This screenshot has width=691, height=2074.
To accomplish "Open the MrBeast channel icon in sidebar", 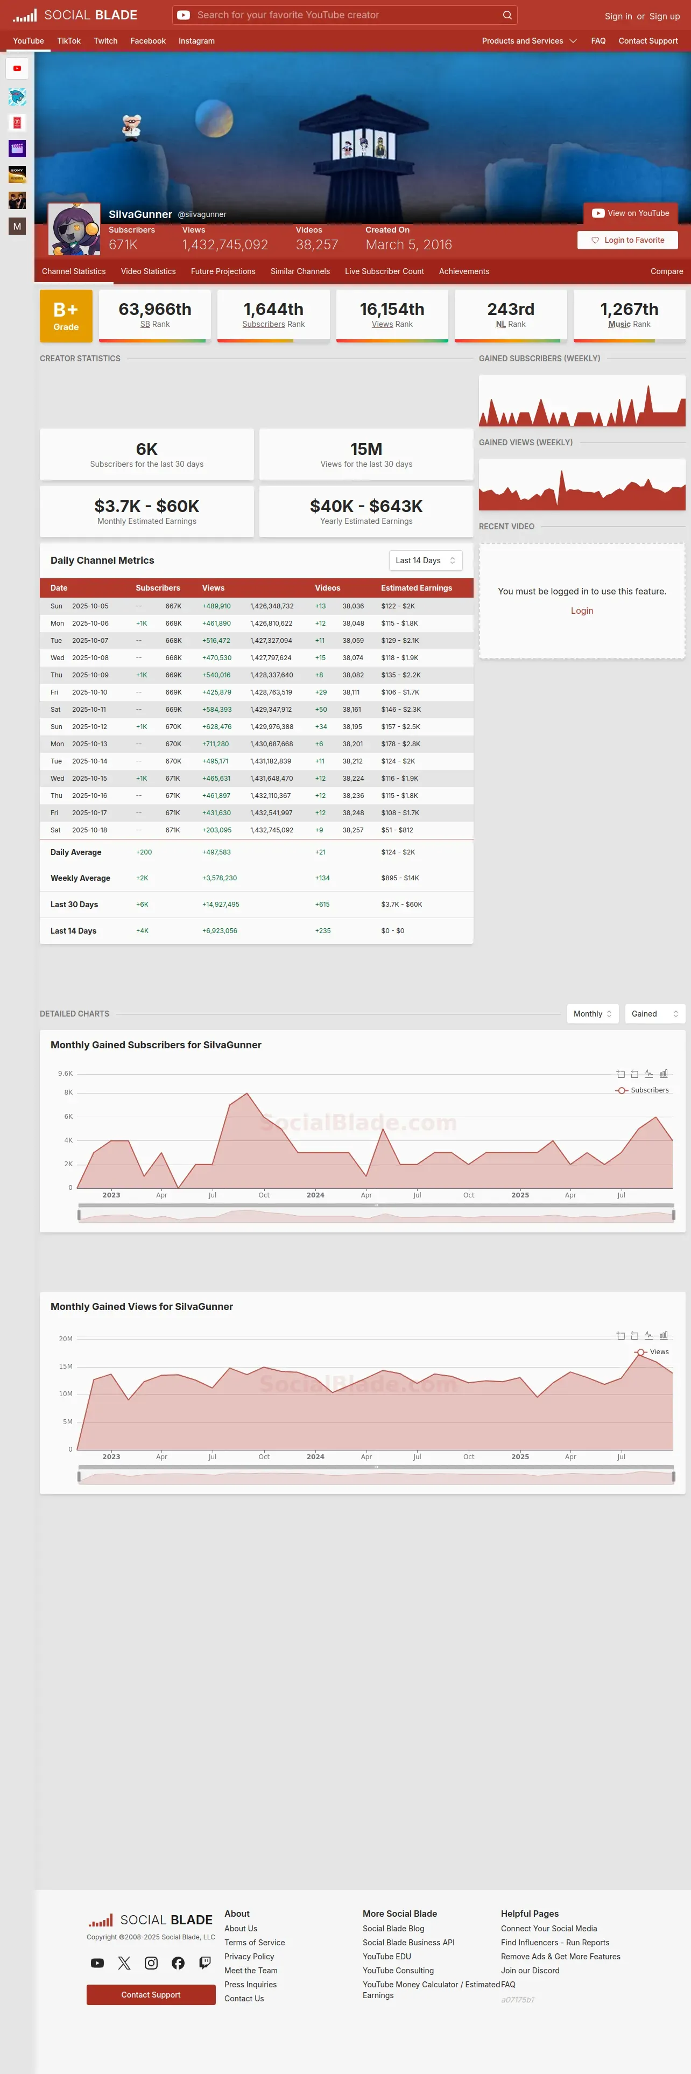I will point(17,96).
